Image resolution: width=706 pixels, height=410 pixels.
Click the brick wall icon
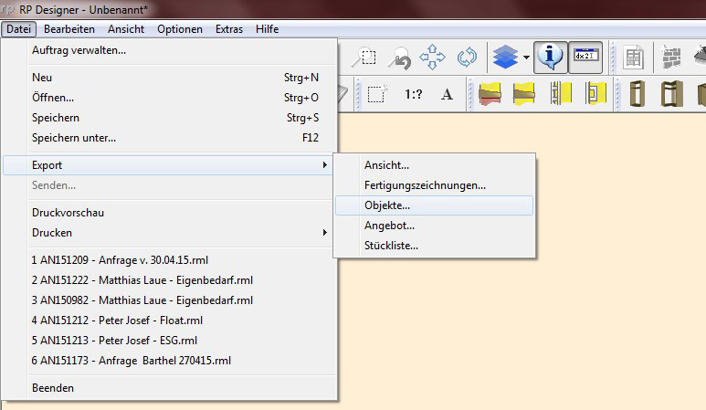pyautogui.click(x=671, y=58)
